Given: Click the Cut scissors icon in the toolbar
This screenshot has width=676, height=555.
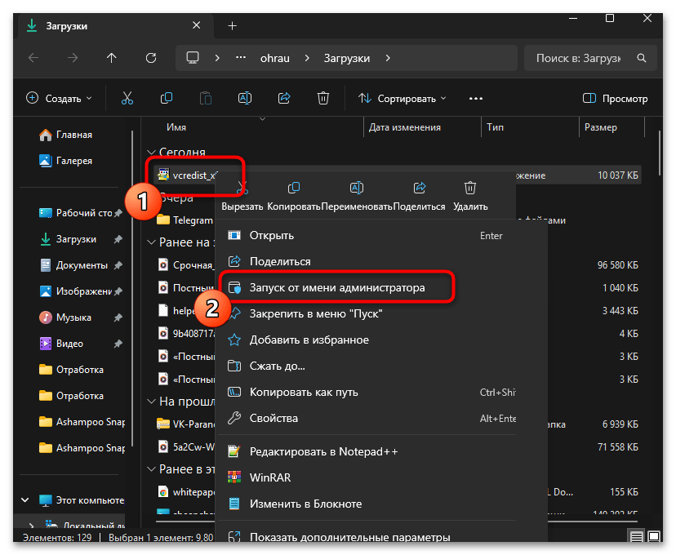Looking at the screenshot, I should [x=127, y=99].
